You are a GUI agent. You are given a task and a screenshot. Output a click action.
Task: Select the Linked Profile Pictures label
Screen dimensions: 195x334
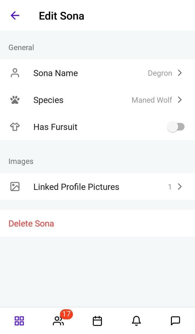pos(76,187)
